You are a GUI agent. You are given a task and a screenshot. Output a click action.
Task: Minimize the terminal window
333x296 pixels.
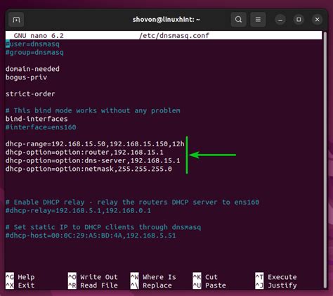coord(280,20)
